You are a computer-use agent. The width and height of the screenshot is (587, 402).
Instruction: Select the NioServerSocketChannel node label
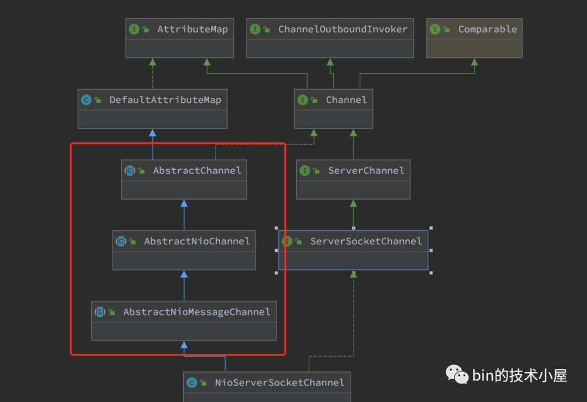coord(280,383)
